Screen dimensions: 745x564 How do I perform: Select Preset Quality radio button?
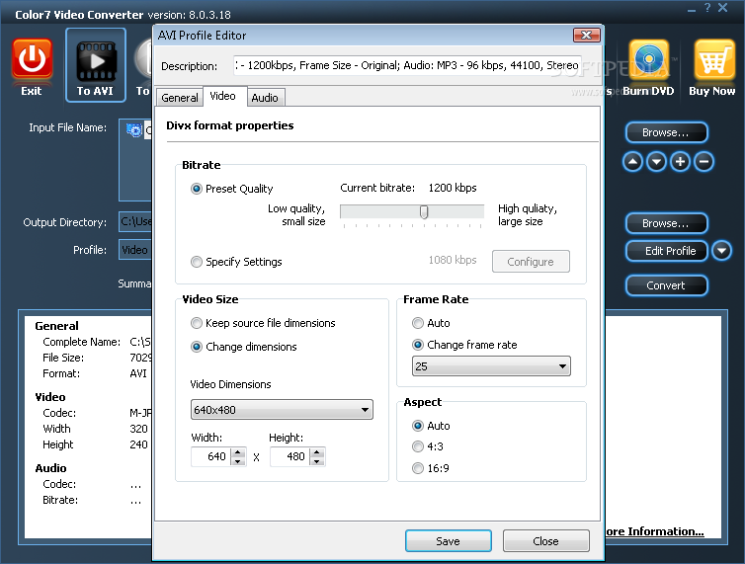[x=197, y=189]
